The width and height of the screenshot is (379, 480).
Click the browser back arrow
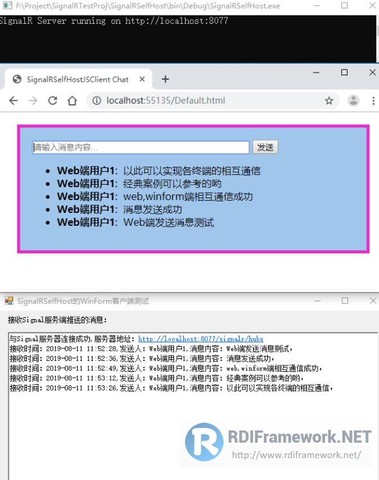tap(13, 100)
